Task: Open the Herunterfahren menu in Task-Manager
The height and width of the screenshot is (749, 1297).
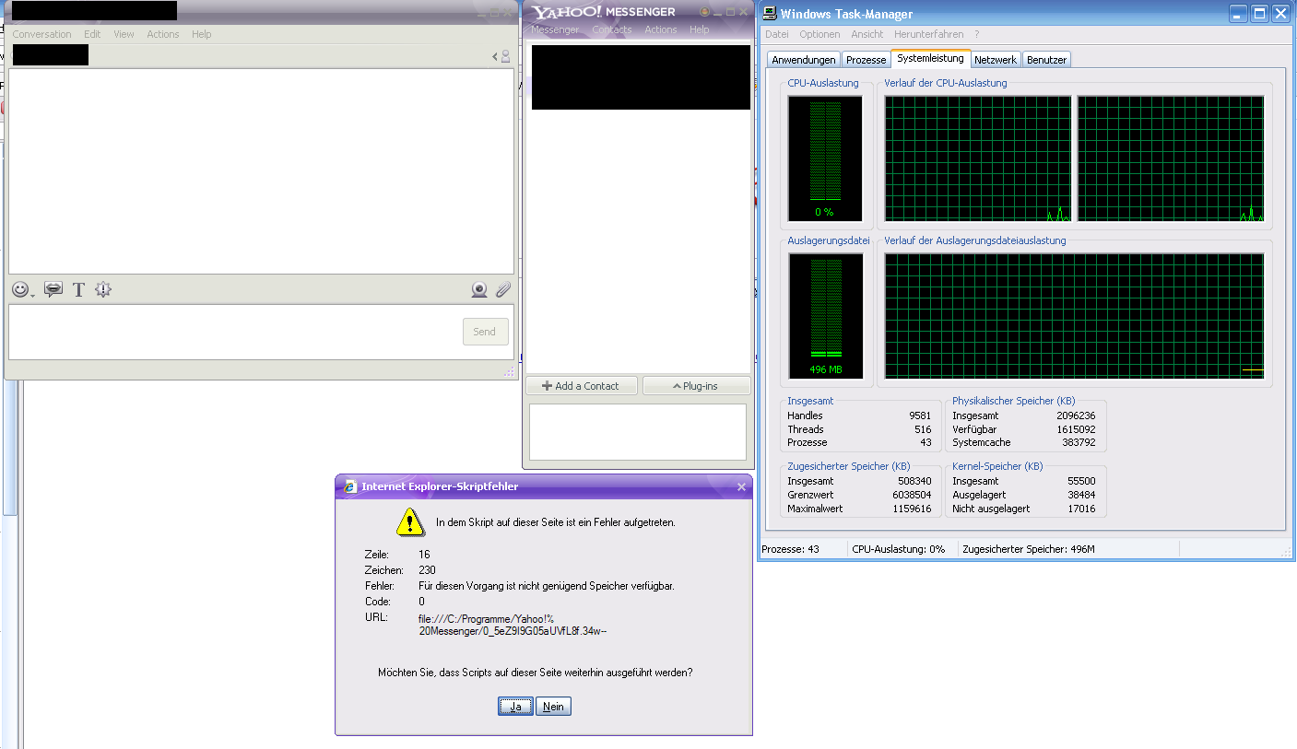Action: (x=928, y=34)
